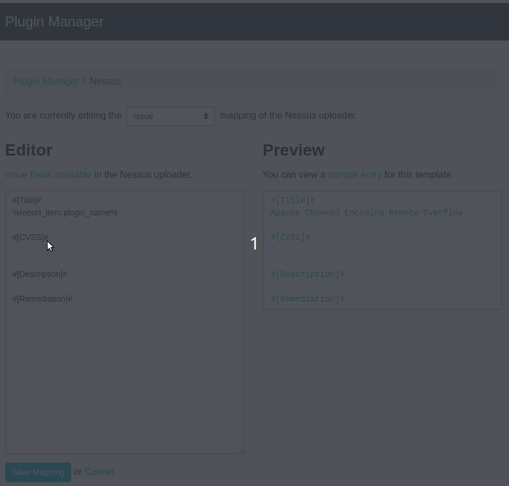509x486 pixels.
Task: Click the Apache Chunked Encoding preview title
Action: pyautogui.click(x=367, y=213)
